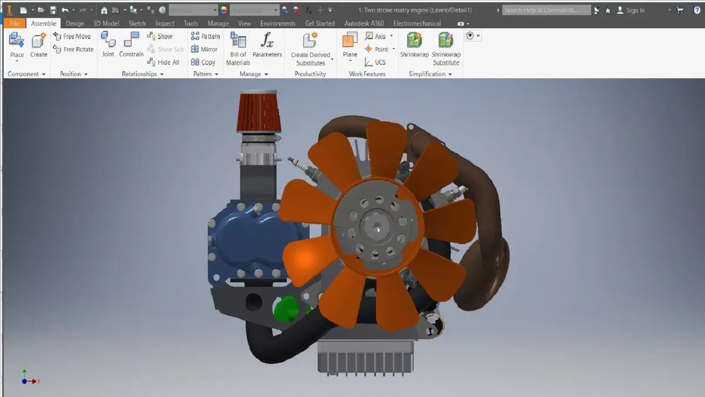Click the Create component icon
Image resolution: width=705 pixels, height=397 pixels.
(39, 41)
